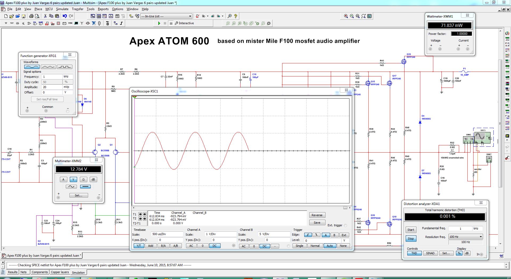The height and width of the screenshot is (279, 511).
Task: Open Resolution freq. dropdown in Distortion analyzer
Action: (481, 237)
